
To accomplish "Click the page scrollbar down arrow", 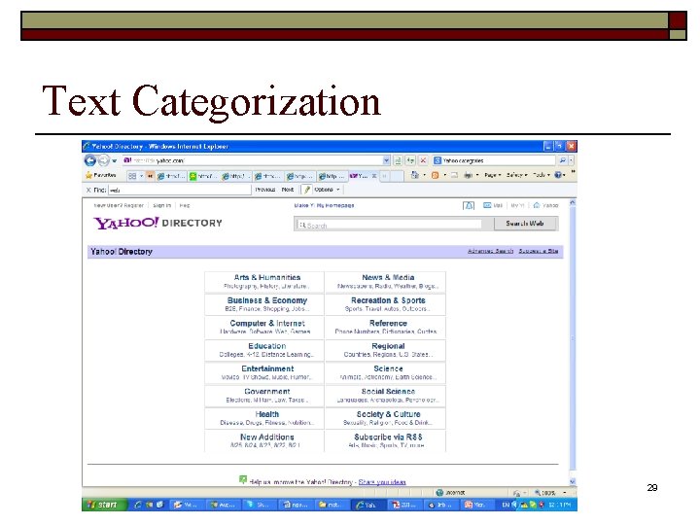I will (x=573, y=481).
